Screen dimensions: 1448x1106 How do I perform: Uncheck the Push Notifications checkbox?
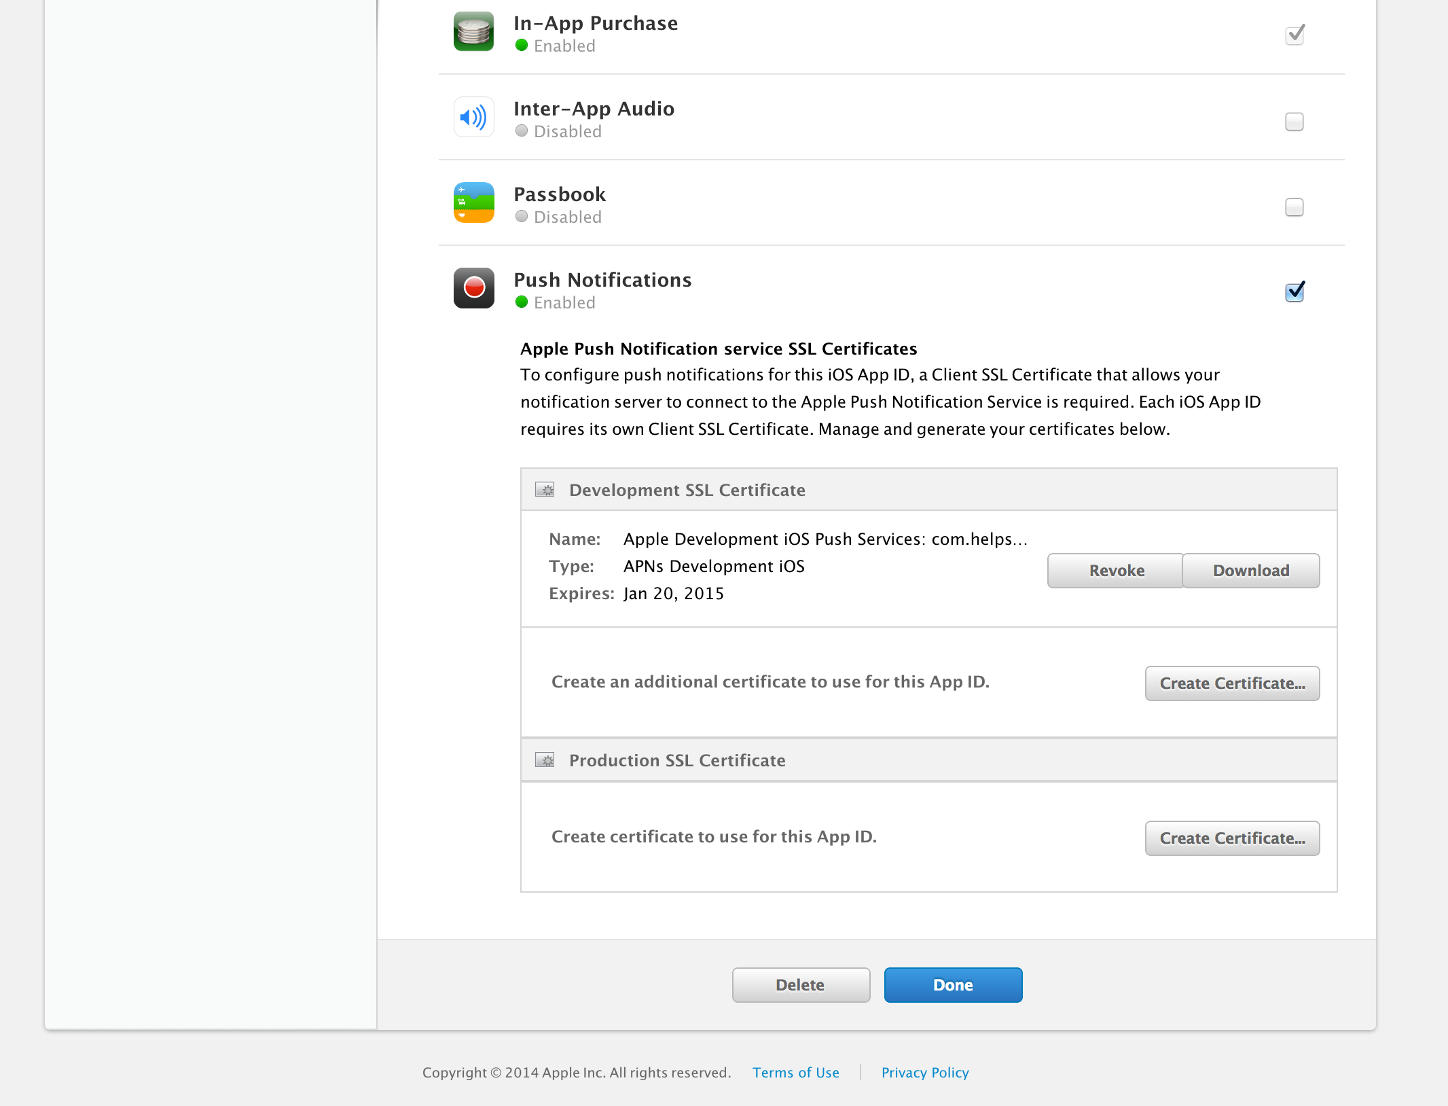pyautogui.click(x=1295, y=292)
